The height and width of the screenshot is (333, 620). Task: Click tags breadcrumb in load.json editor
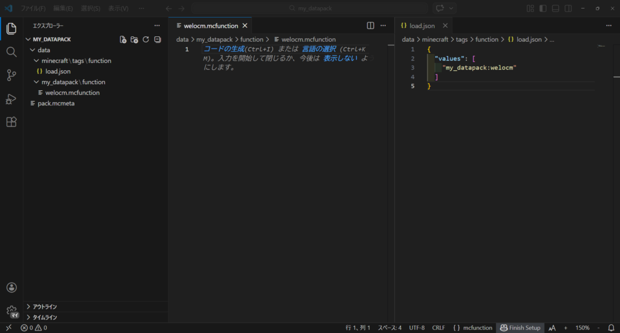(x=461, y=39)
